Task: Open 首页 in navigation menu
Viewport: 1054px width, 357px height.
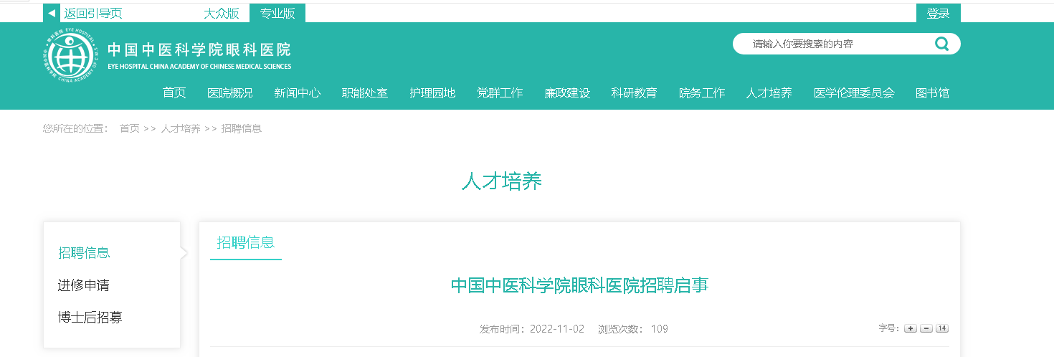Action: tap(174, 93)
